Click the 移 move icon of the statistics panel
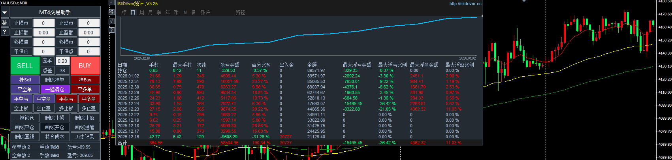Viewport: 672px width, 160px height. [112, 12]
